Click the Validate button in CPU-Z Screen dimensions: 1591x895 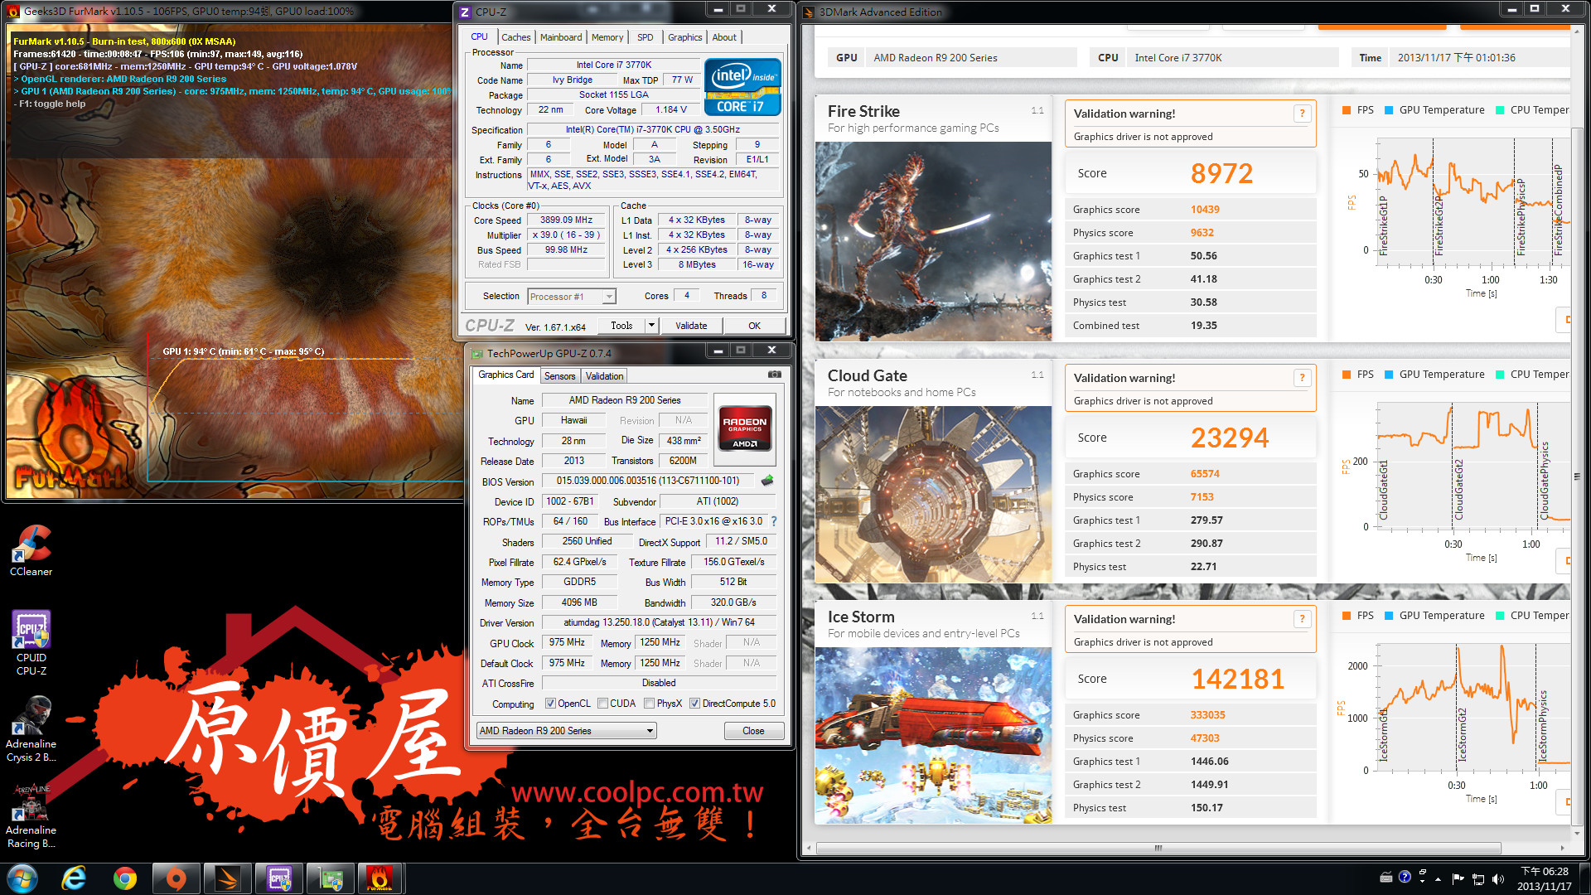pos(691,326)
